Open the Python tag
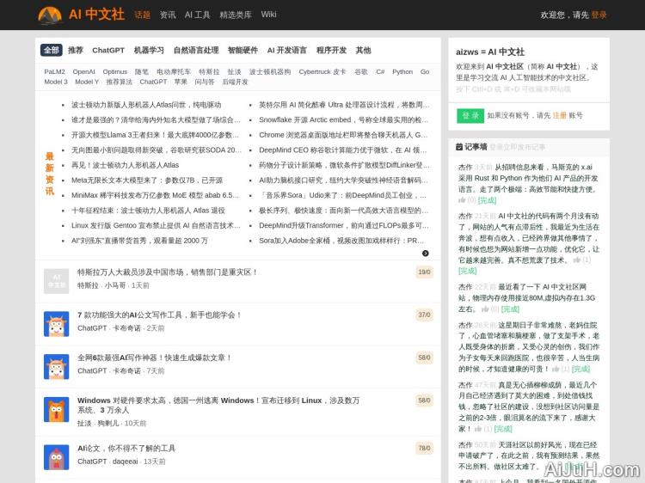This screenshot has height=483, width=645. (x=402, y=71)
